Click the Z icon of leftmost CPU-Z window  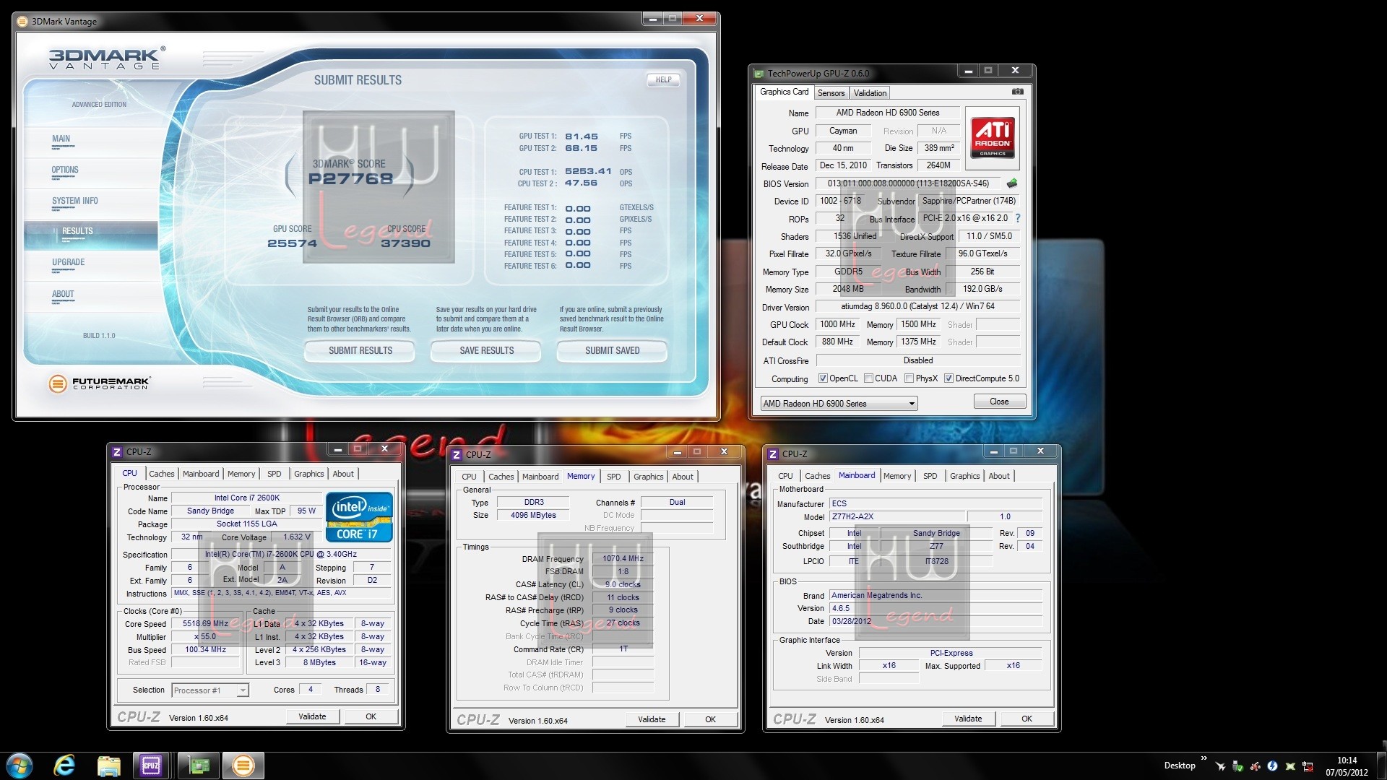tap(116, 451)
